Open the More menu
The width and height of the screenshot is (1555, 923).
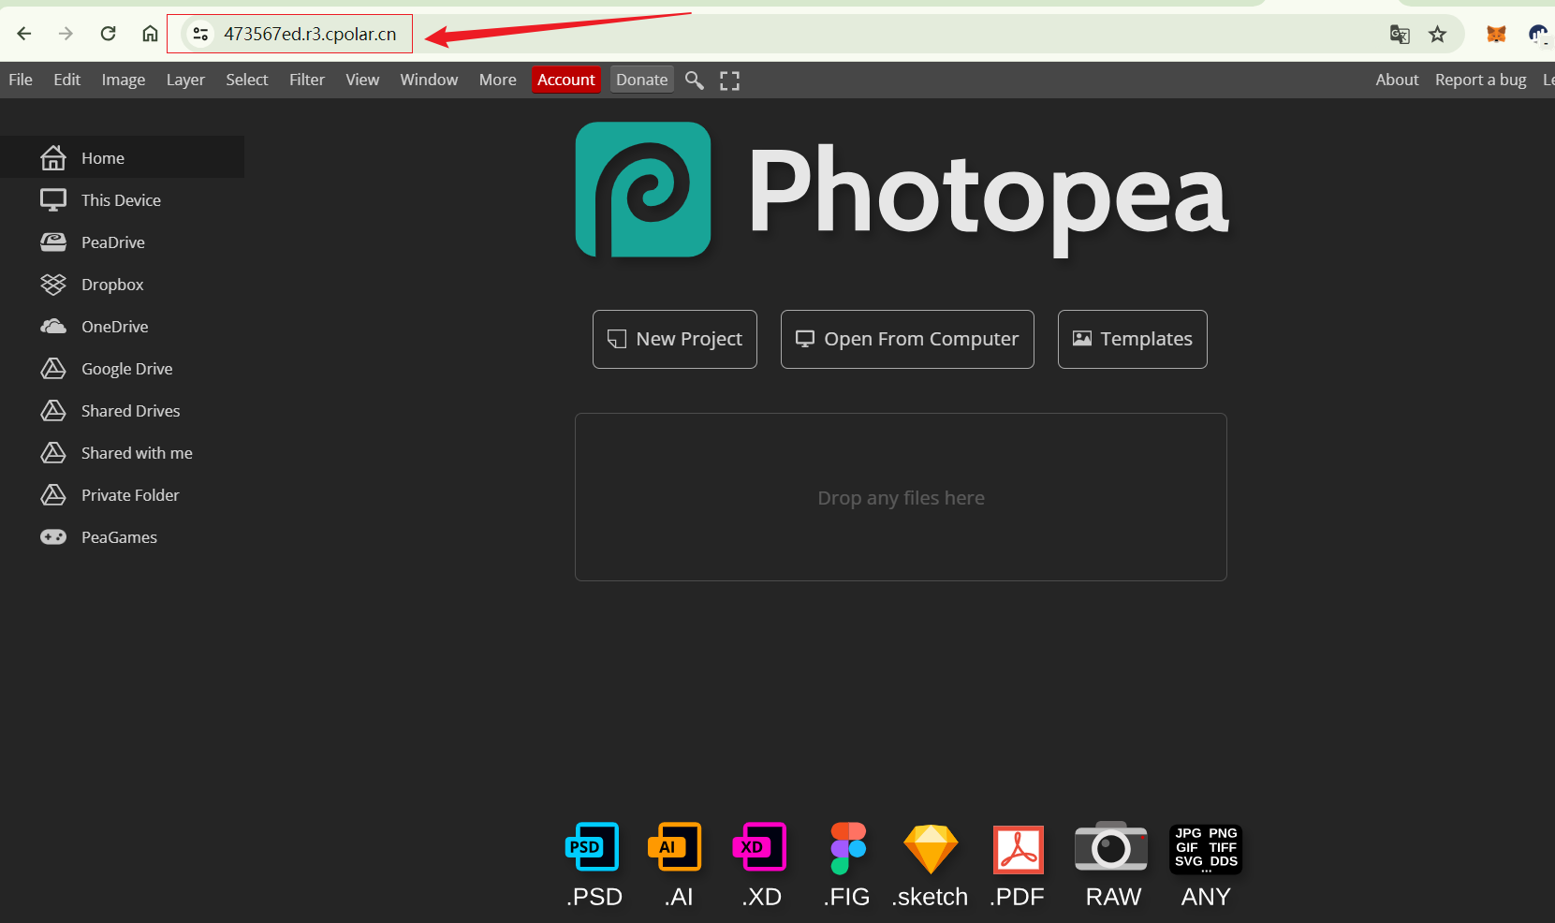[498, 81]
